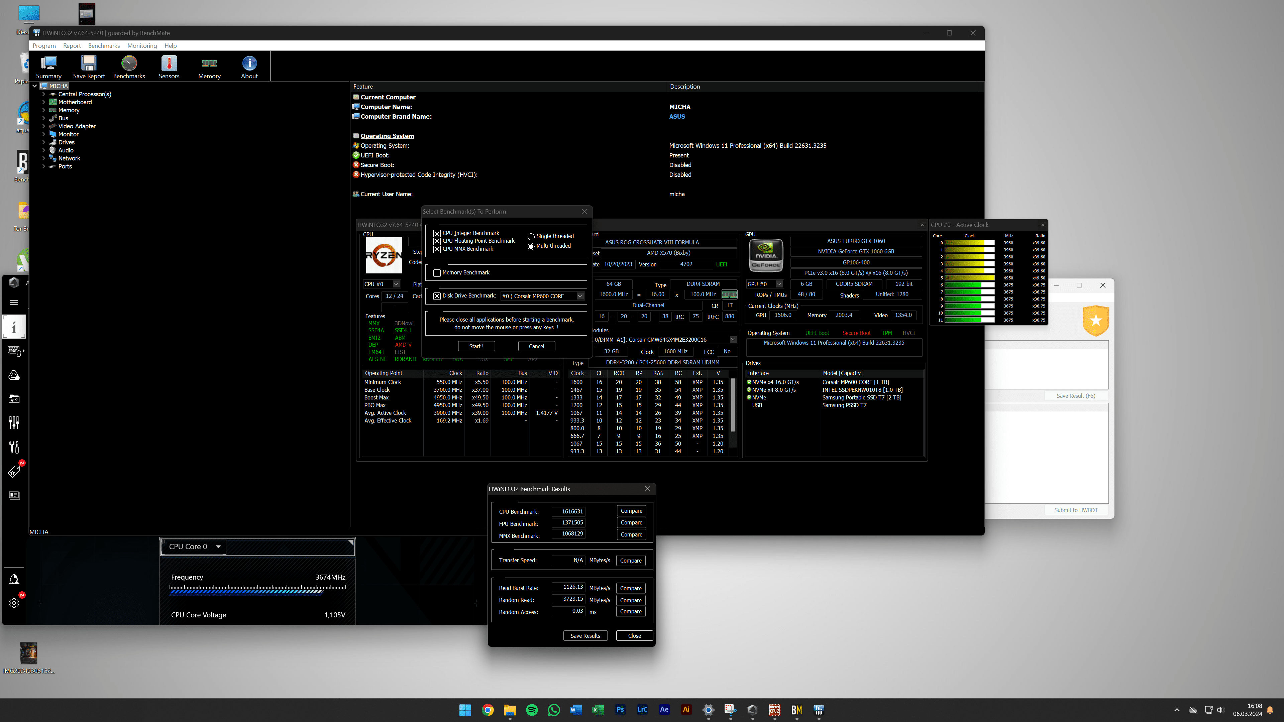Open Armoury Crate settings gear icon
Viewport: 1284px width, 722px height.
pos(14,603)
